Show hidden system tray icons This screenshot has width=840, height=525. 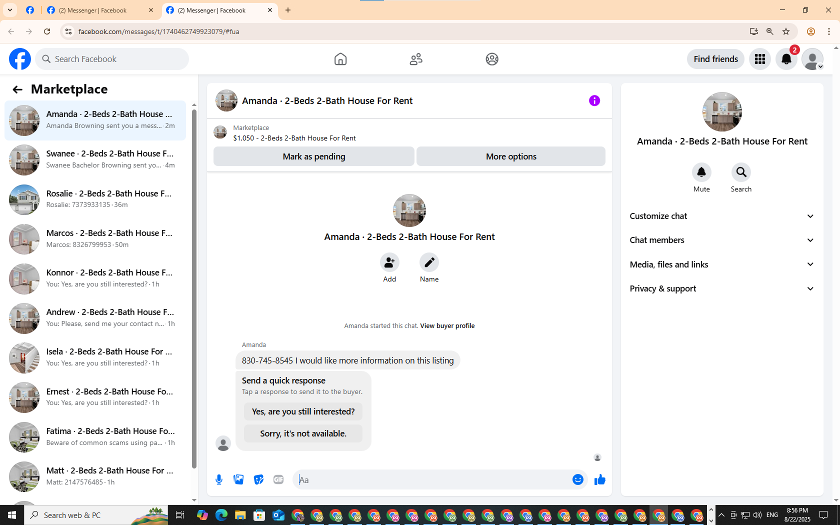point(721,515)
